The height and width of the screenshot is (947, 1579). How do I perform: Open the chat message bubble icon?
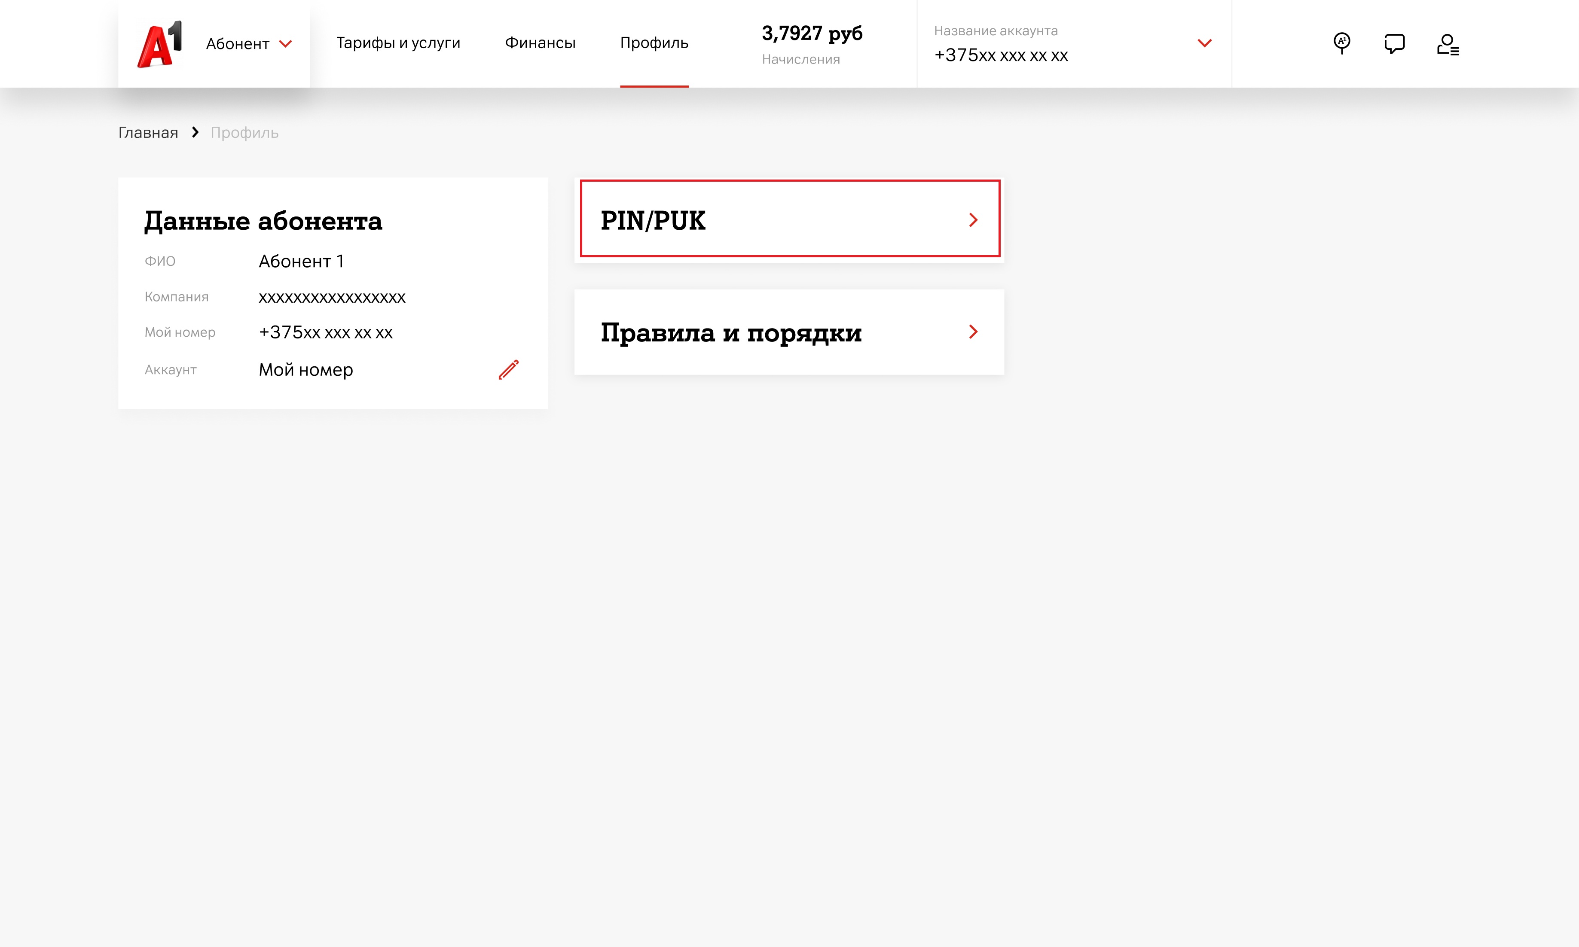click(1394, 43)
